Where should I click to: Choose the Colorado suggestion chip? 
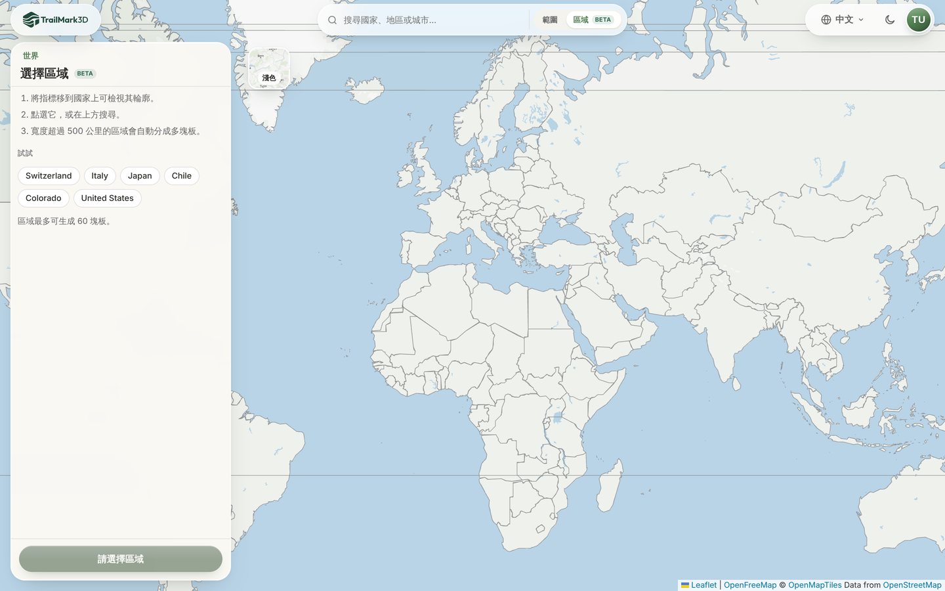(43, 198)
